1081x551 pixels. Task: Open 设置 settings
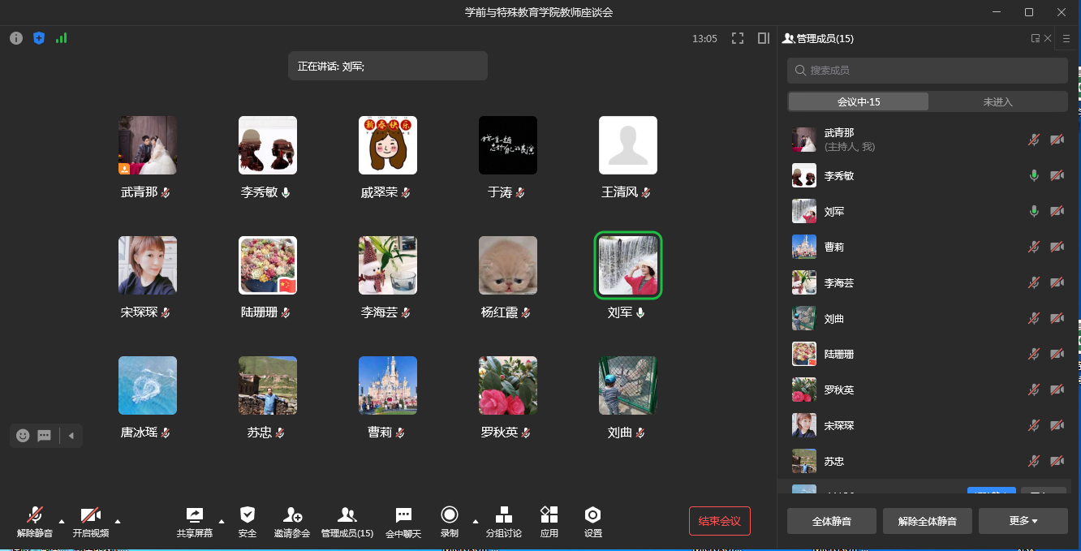(592, 521)
